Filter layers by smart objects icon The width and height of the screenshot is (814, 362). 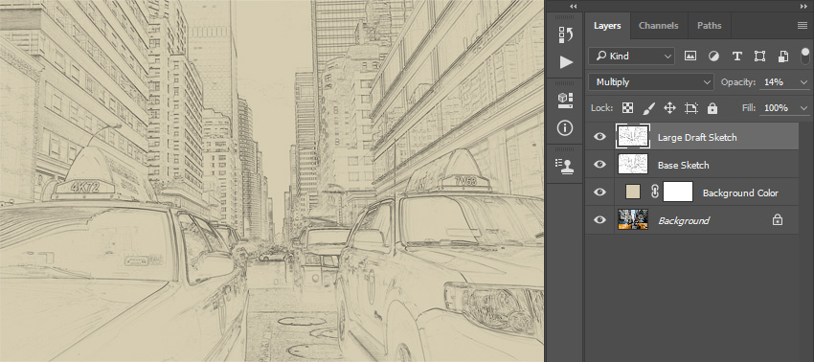pyautogui.click(x=783, y=57)
